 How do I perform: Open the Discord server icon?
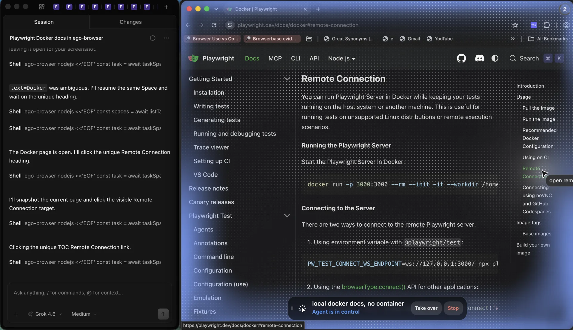(480, 58)
